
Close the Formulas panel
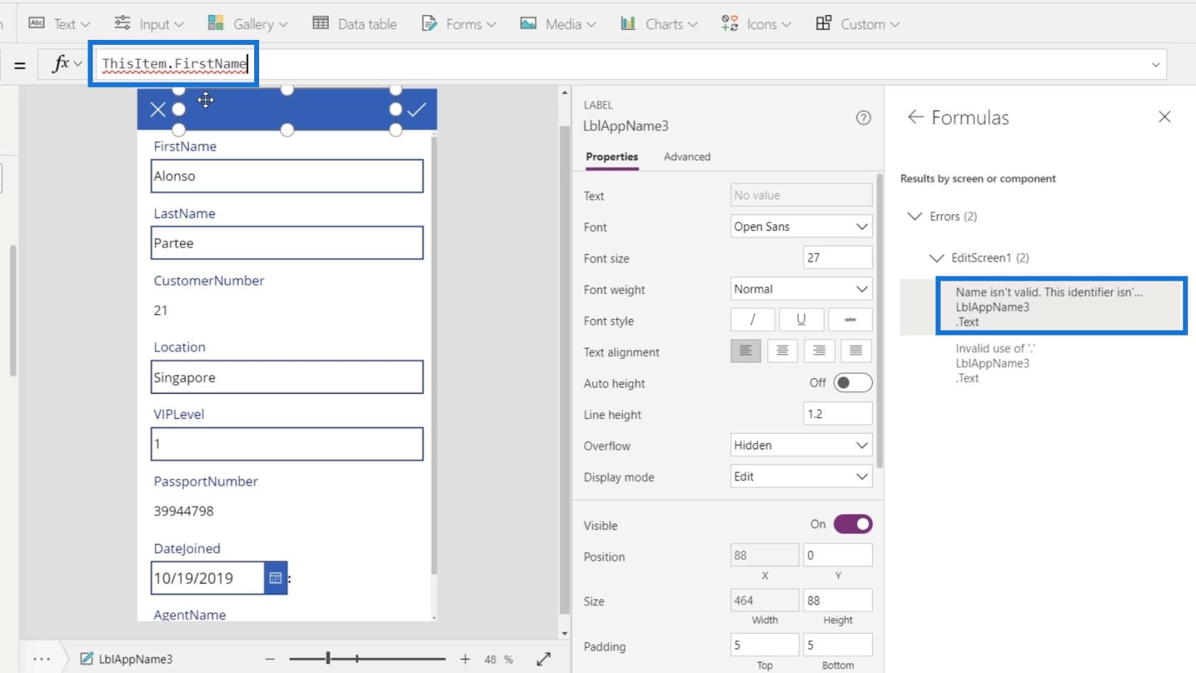(x=1165, y=117)
